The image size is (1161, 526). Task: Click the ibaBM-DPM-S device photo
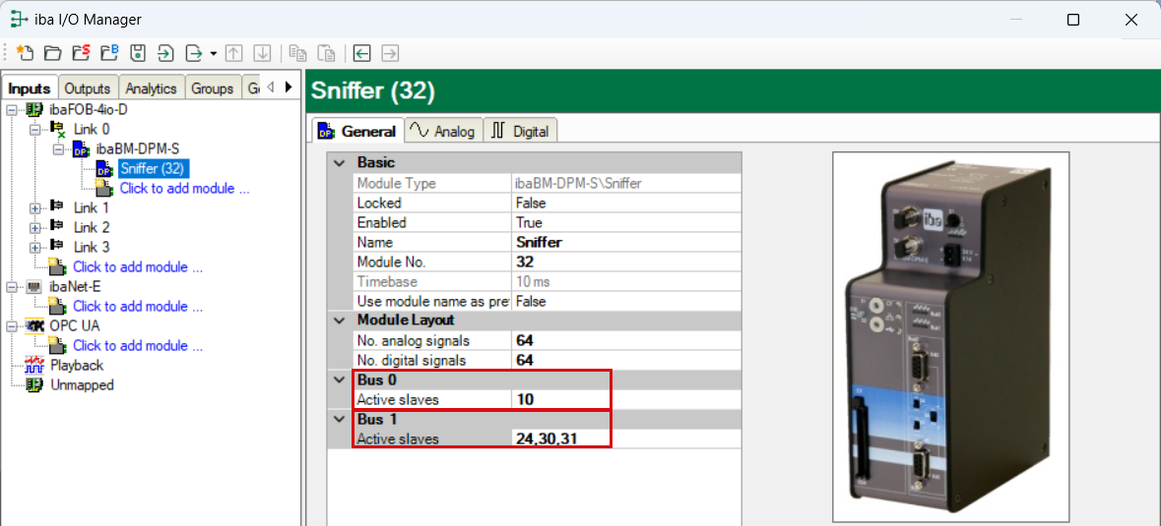(x=950, y=337)
